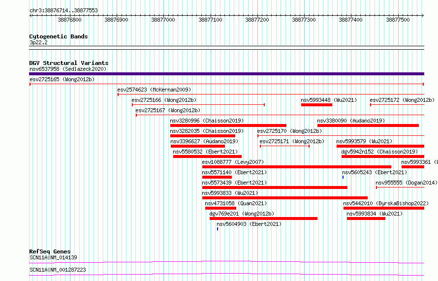Viewport: 438px width, 281px height.
Task: Select the purple nsv6537958 variant bar
Action: (x=226, y=74)
